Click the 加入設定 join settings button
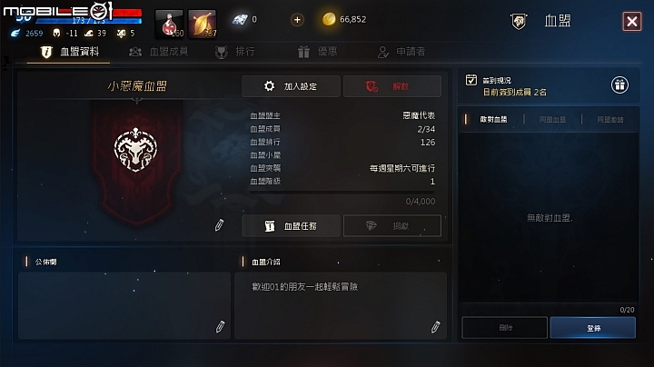This screenshot has width=654, height=367. pos(291,86)
